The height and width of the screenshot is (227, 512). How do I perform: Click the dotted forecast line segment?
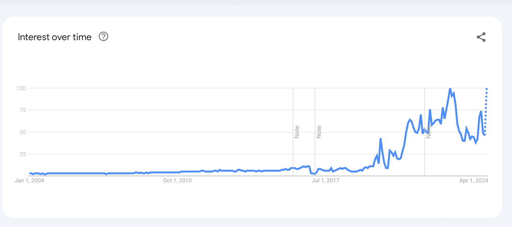click(x=486, y=110)
